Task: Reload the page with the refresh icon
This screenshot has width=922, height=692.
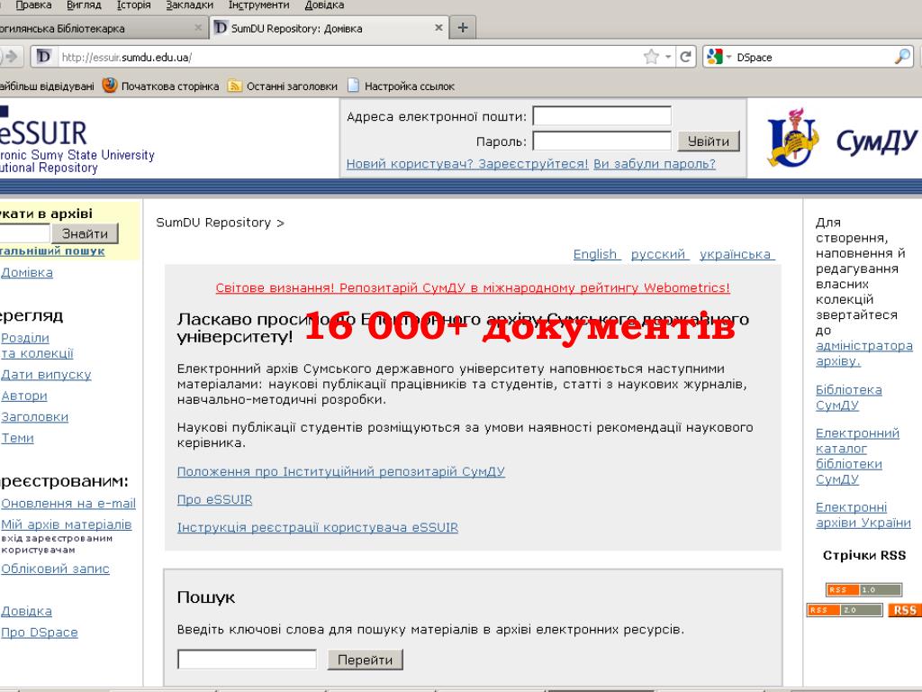Action: click(685, 57)
